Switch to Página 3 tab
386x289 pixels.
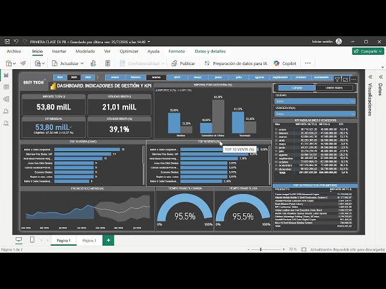pyautogui.click(x=89, y=240)
